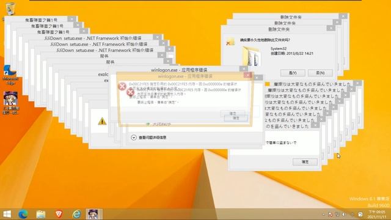Screen dimensions: 391x220
Task: Open the Windows Start button
Action: point(7,214)
